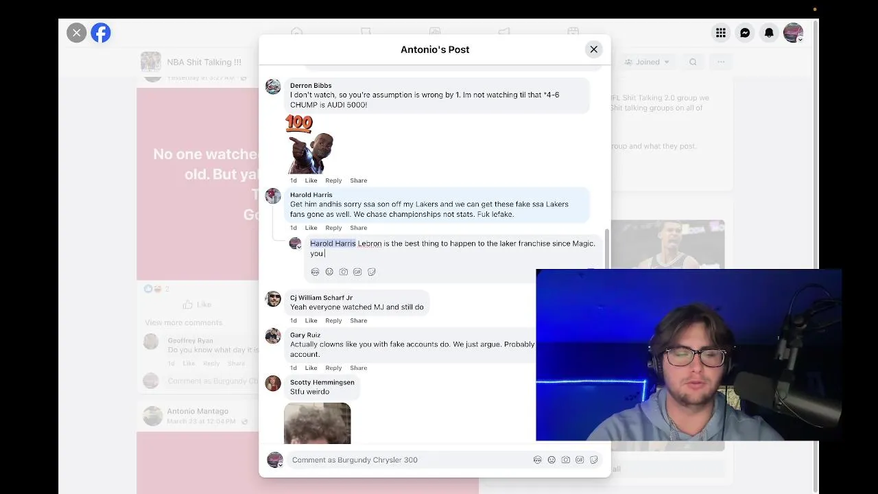Open Antonio Mantago's post author name

[x=198, y=411]
